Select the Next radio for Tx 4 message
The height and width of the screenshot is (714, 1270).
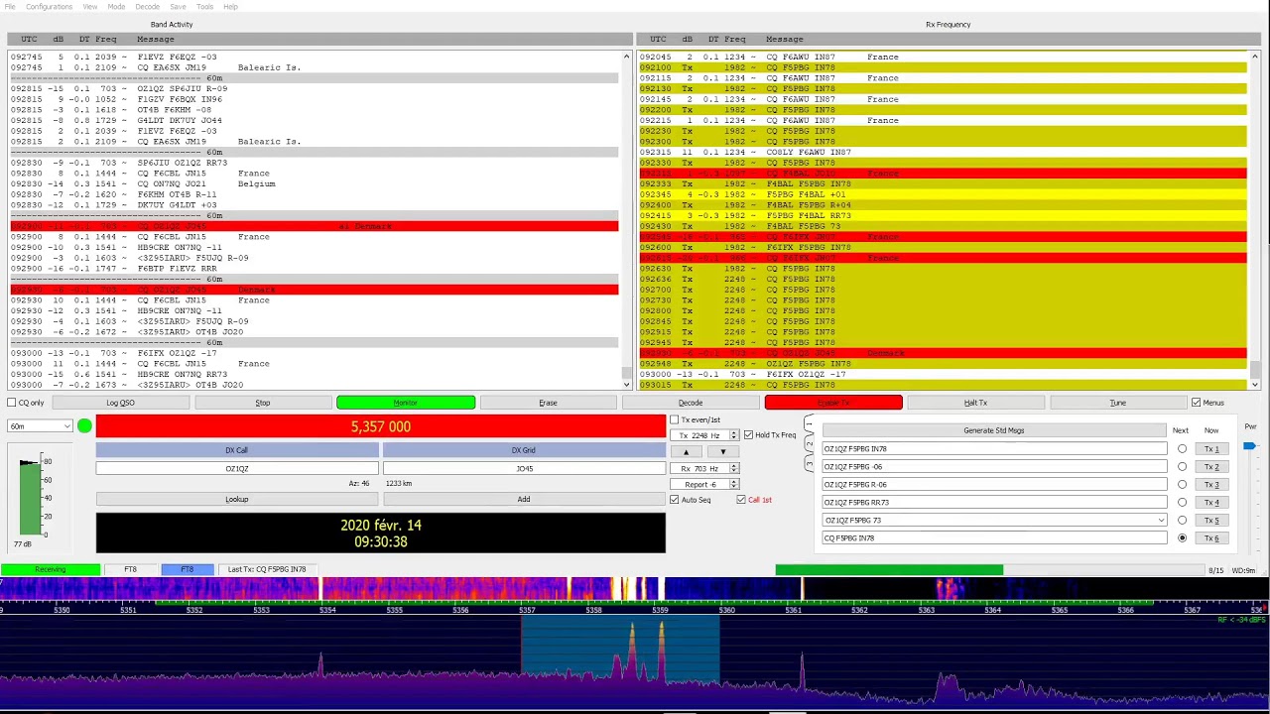[x=1182, y=503]
